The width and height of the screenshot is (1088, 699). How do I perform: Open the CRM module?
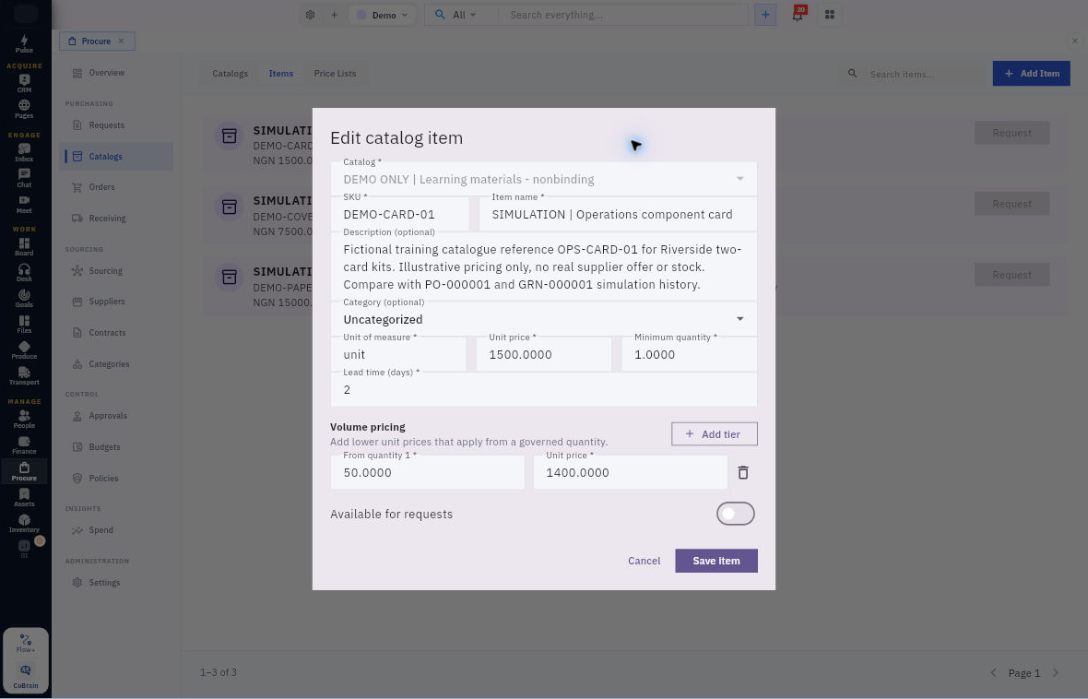24,83
